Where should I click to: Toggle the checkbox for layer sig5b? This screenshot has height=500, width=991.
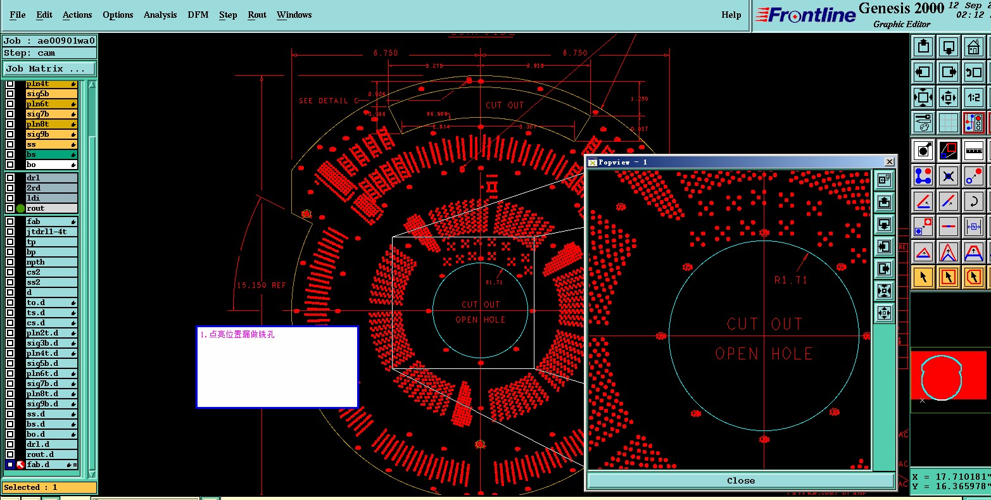10,94
